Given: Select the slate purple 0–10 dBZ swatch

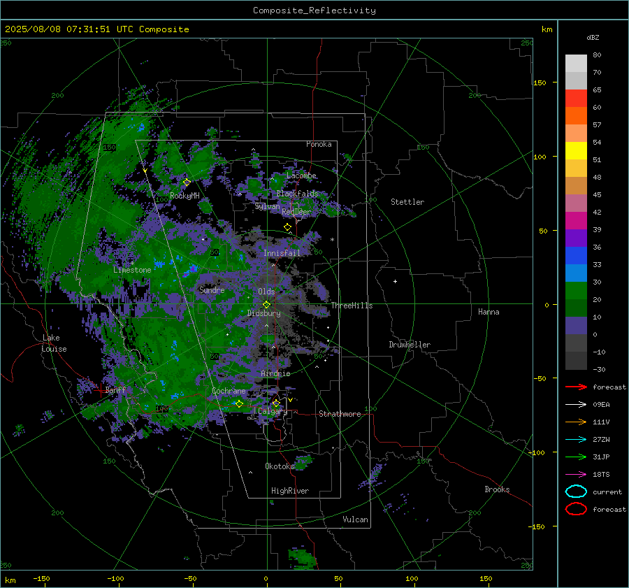Looking at the screenshot, I should pyautogui.click(x=576, y=326).
